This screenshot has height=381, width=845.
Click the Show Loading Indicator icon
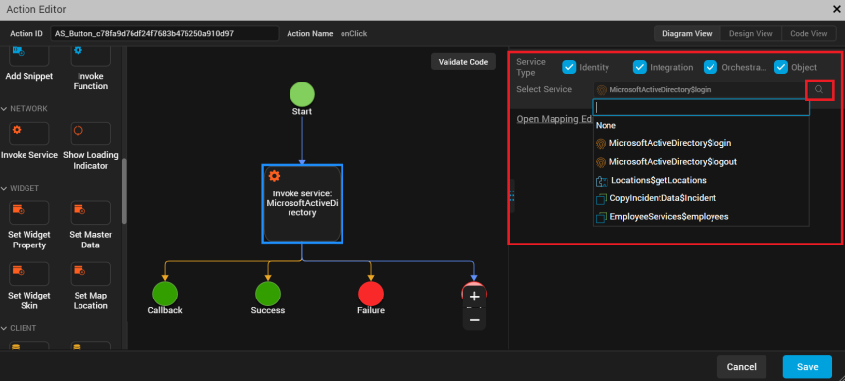pos(90,134)
